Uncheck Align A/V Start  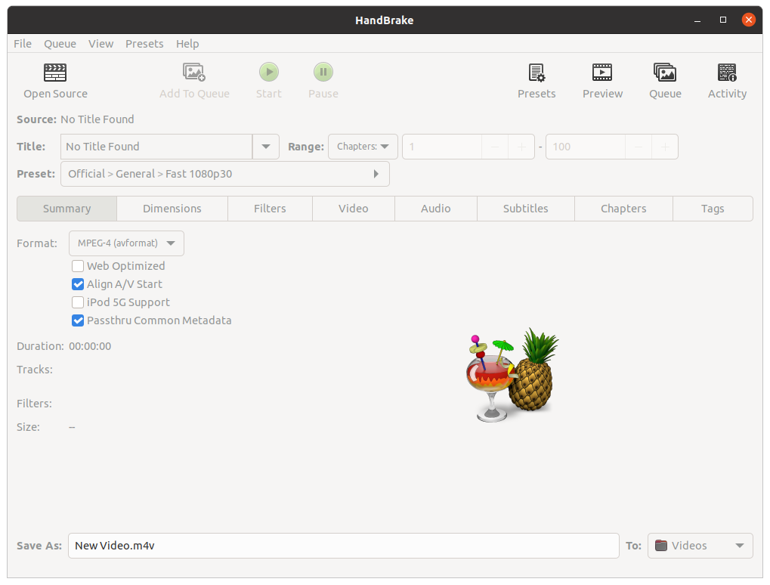[78, 284]
